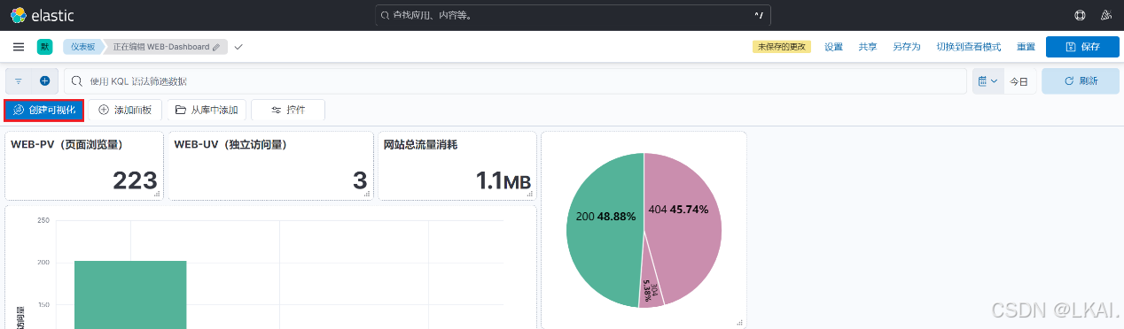The width and height of the screenshot is (1124, 329).
Task: Click the blue 保存 save button
Action: (1082, 47)
